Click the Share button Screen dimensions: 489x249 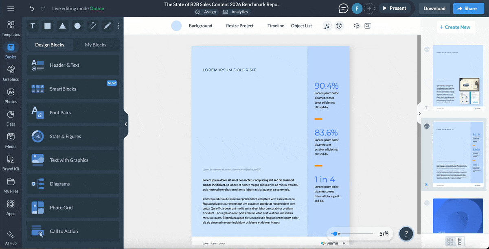coord(468,8)
